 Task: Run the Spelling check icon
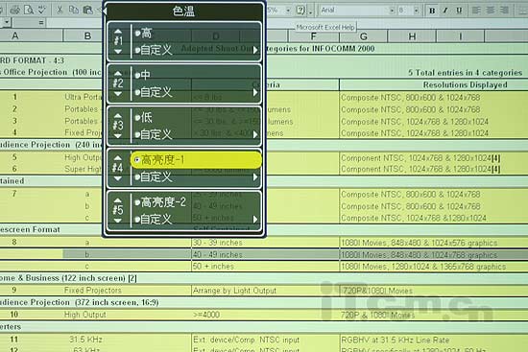click(41, 10)
